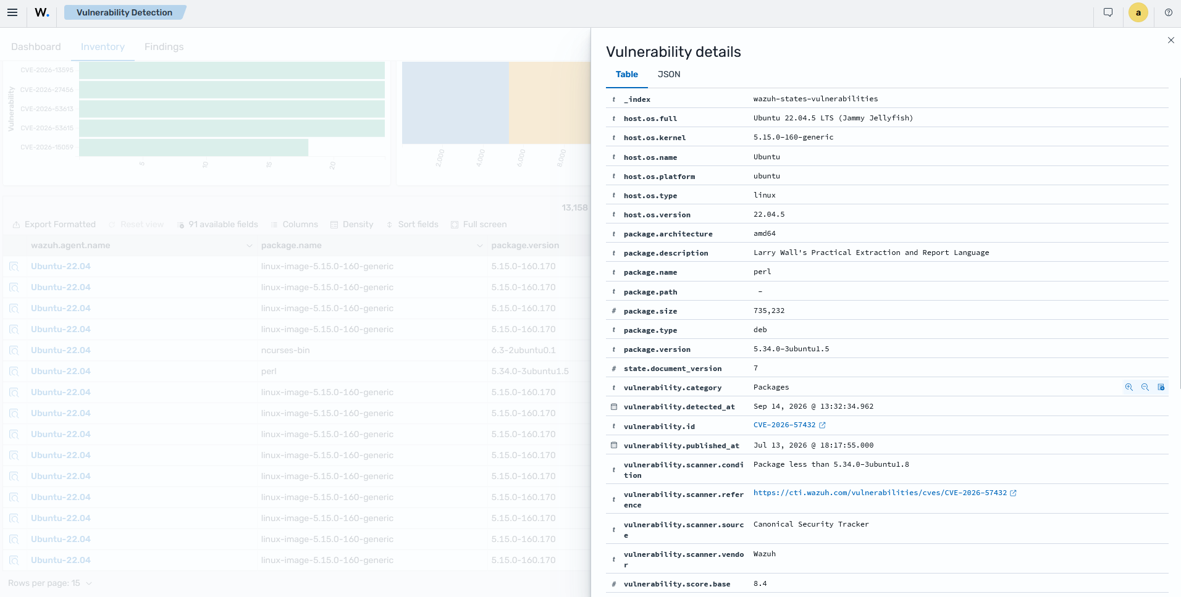The image size is (1181, 597).
Task: Open Sort fields menu
Action: (412, 224)
